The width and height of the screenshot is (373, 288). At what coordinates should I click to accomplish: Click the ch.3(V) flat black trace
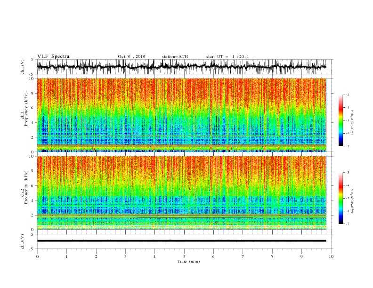coord(181,241)
